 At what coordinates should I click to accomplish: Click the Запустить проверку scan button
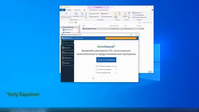click(x=106, y=60)
